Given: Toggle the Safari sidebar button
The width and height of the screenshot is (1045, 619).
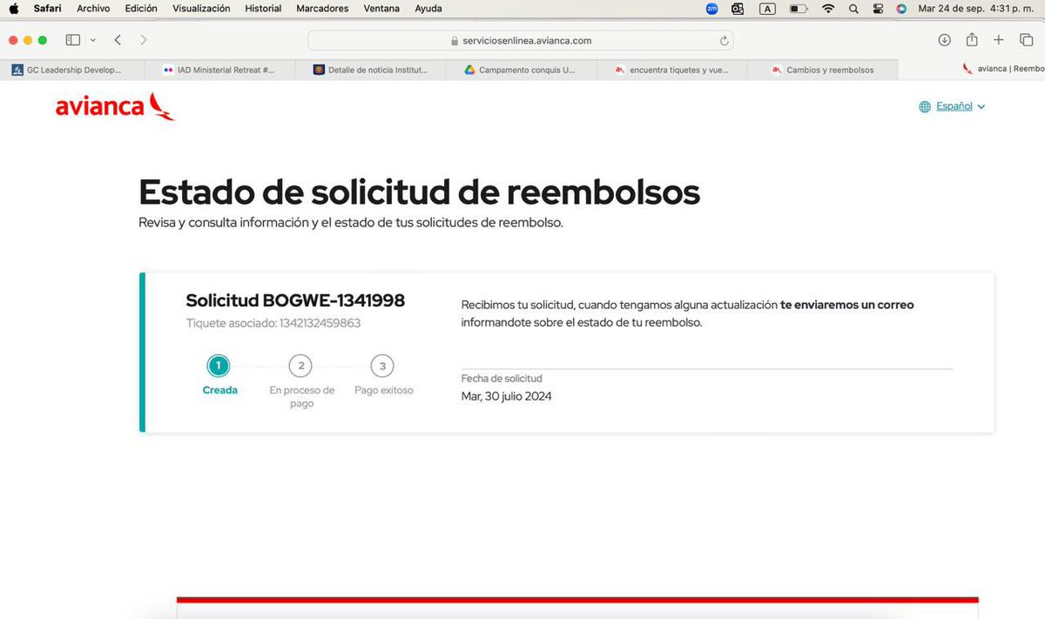Looking at the screenshot, I should click(x=73, y=40).
